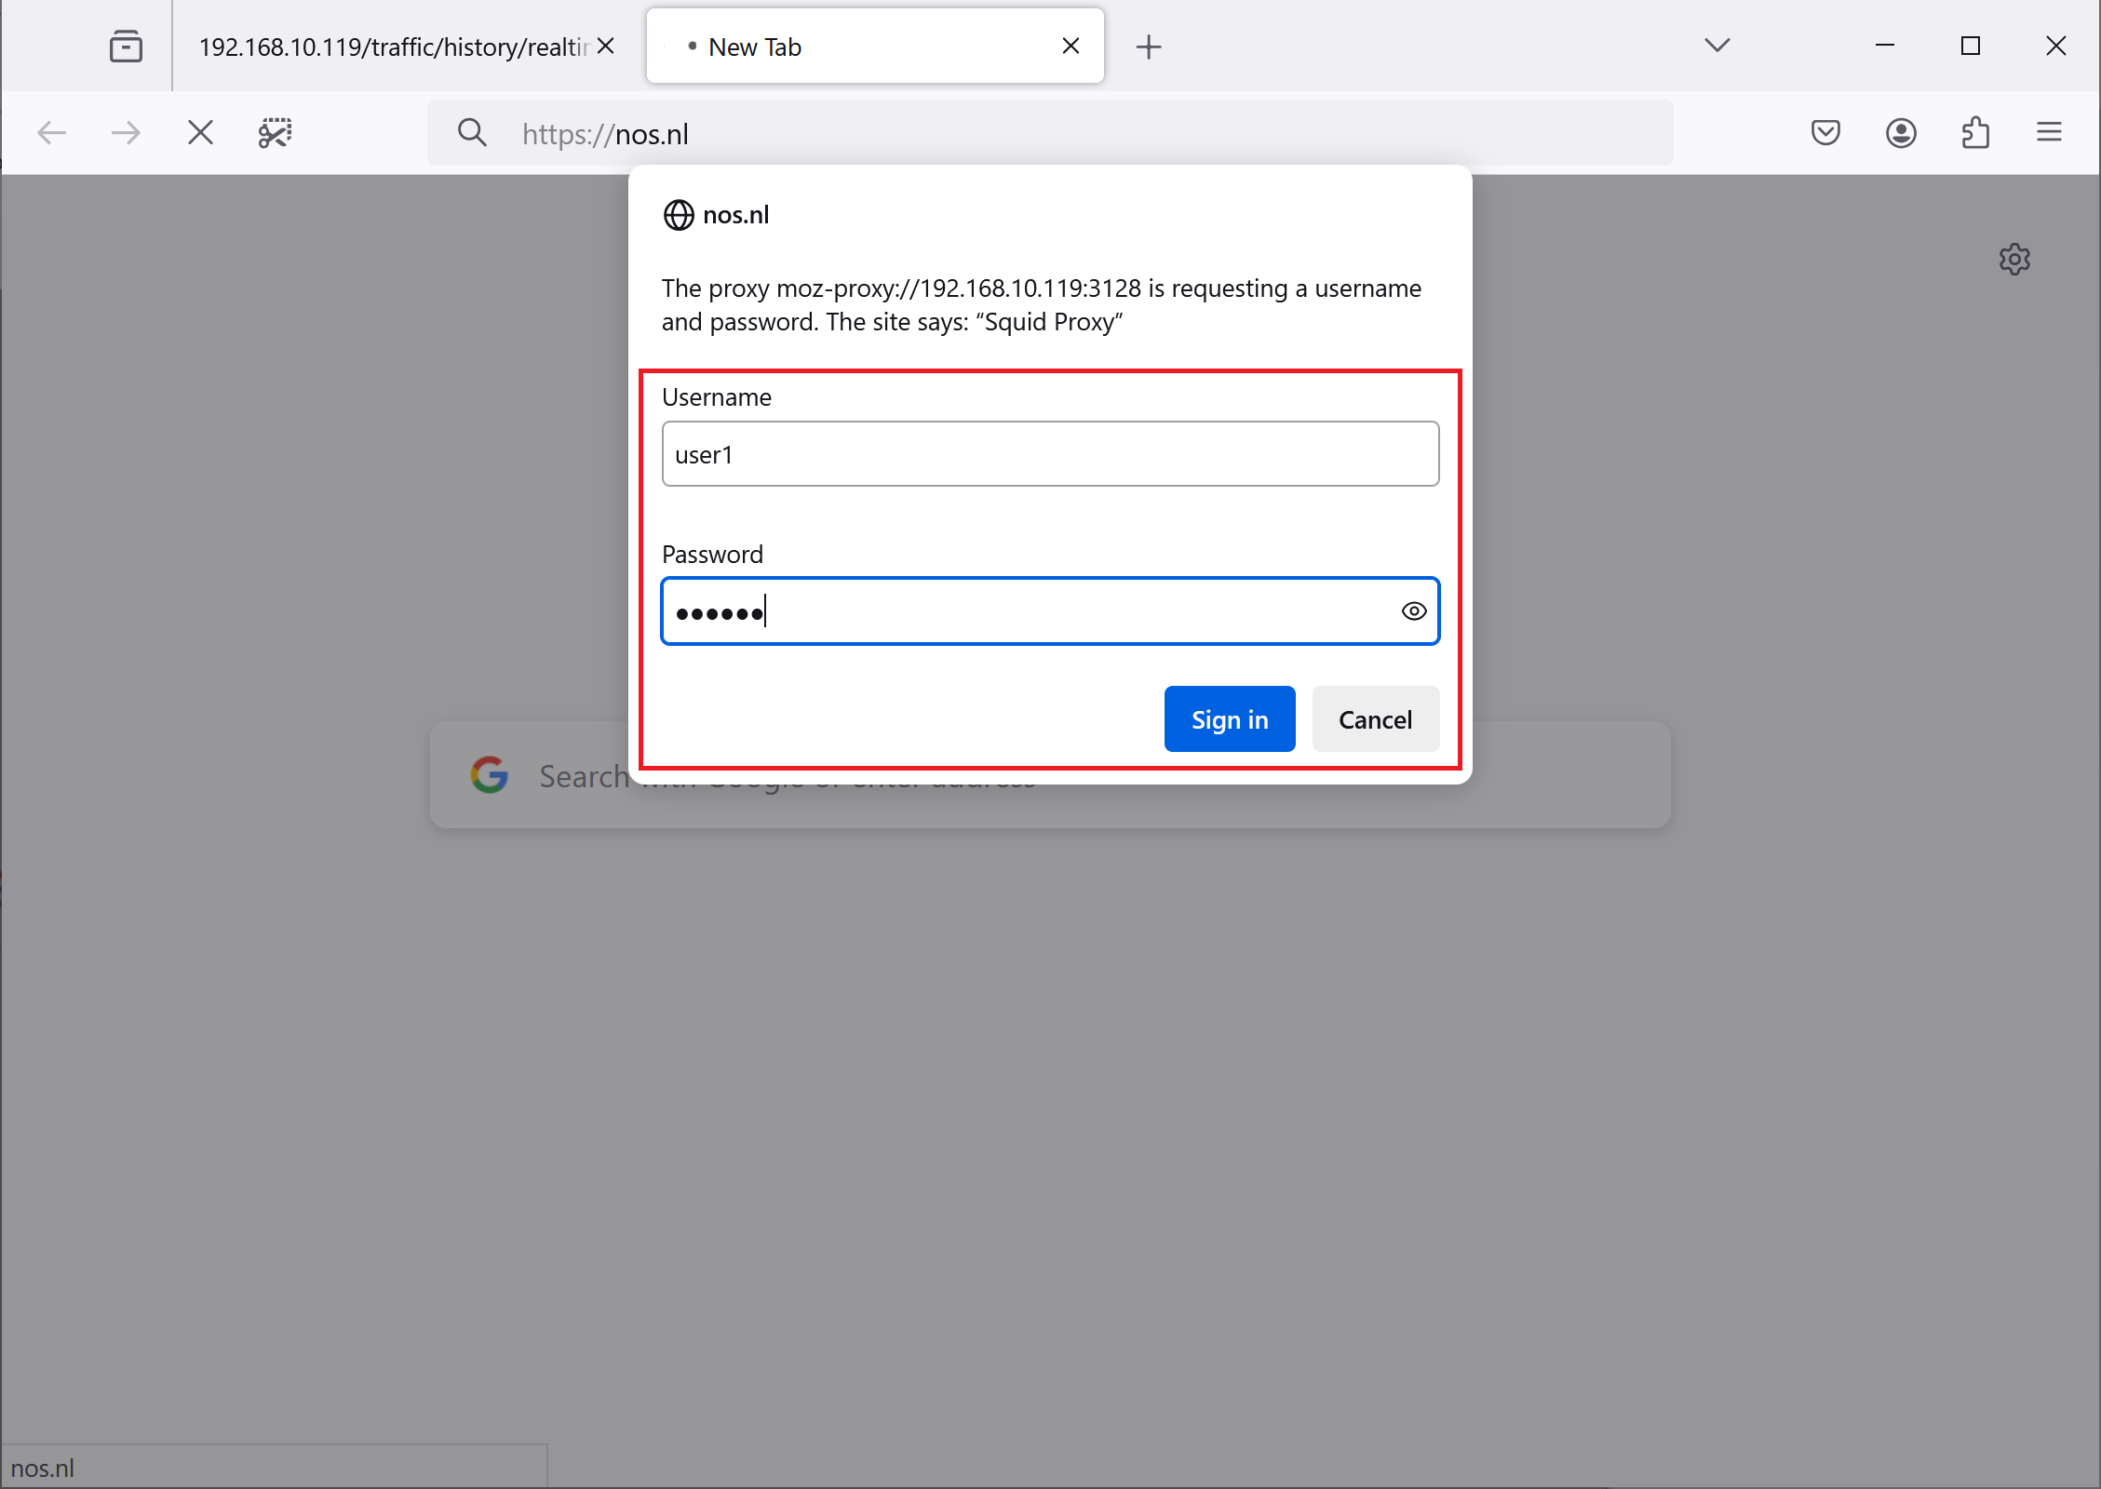Open the Firefox View icon in tab bar
The image size is (2101, 1489).
tap(126, 46)
